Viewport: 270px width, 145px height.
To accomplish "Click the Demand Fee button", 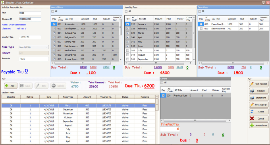I will pos(258,126).
